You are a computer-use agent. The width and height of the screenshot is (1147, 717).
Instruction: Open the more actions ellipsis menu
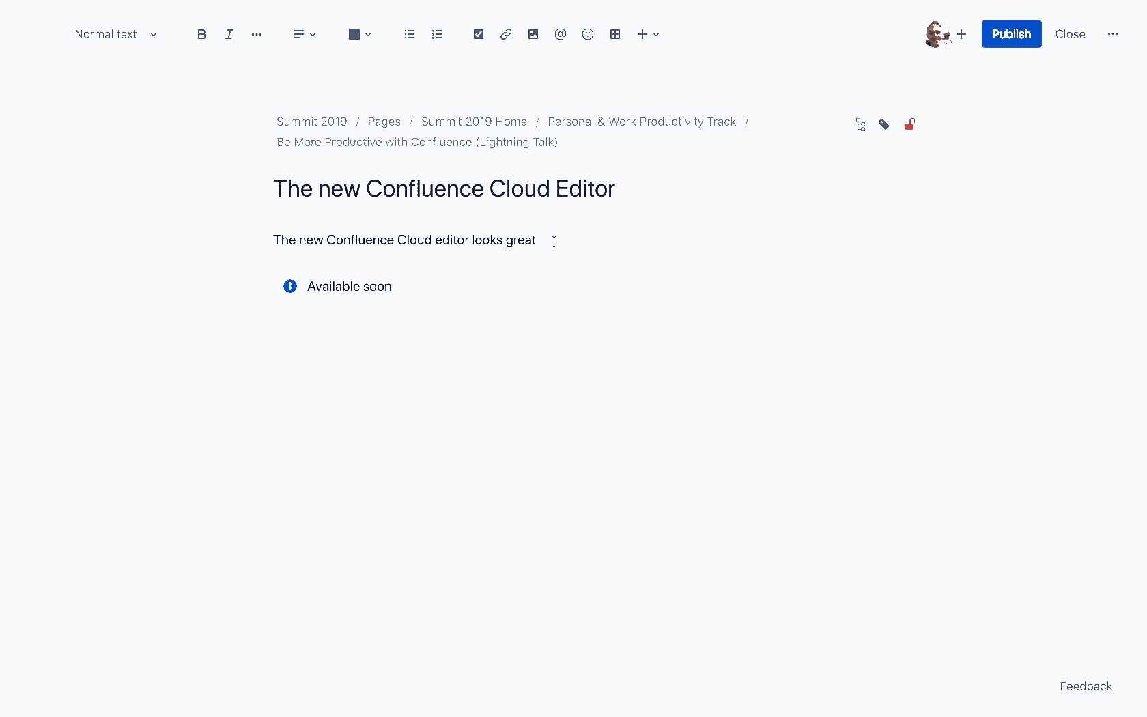coord(1113,34)
